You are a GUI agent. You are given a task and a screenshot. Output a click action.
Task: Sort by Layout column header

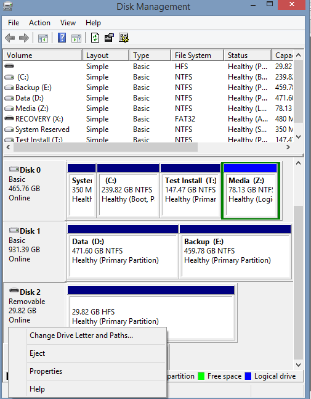[x=105, y=56]
